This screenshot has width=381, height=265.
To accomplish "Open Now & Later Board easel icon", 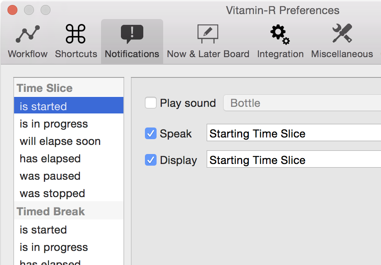I will click(208, 34).
